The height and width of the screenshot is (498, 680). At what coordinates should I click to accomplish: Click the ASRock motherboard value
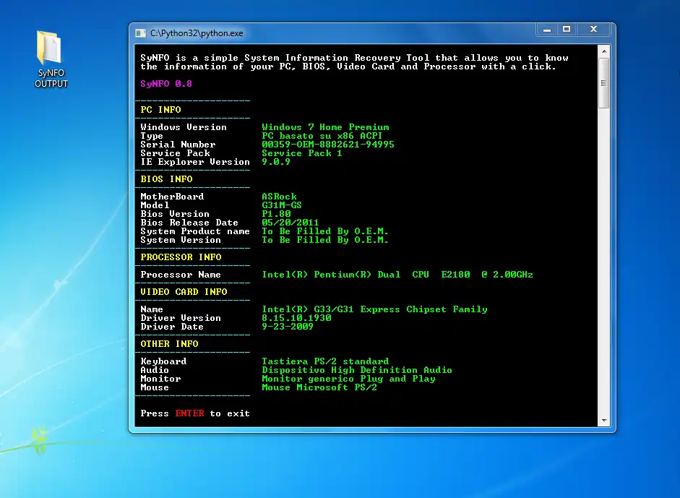click(279, 197)
